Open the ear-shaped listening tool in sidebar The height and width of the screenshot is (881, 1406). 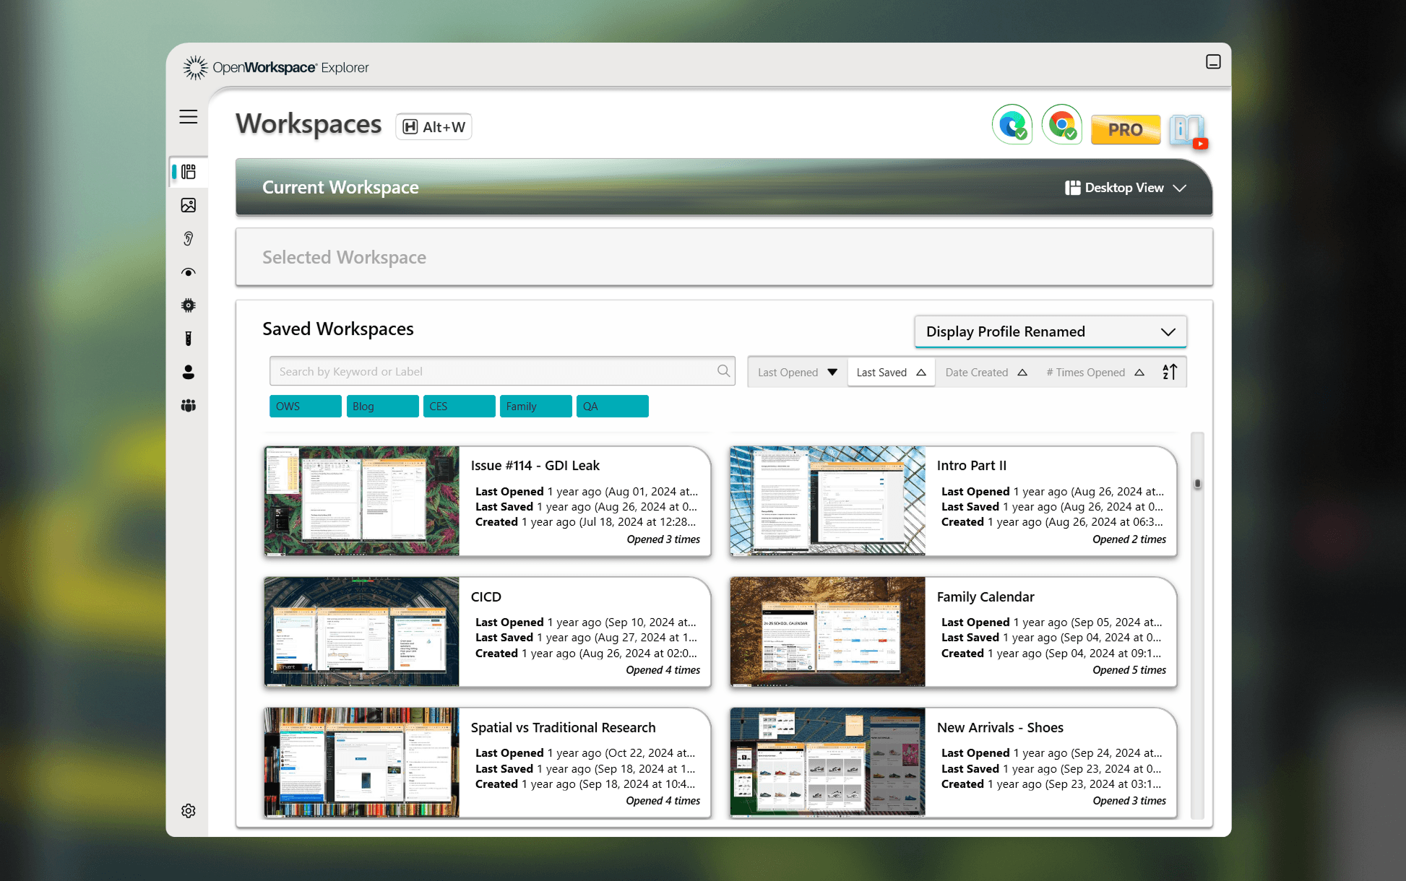tap(188, 238)
